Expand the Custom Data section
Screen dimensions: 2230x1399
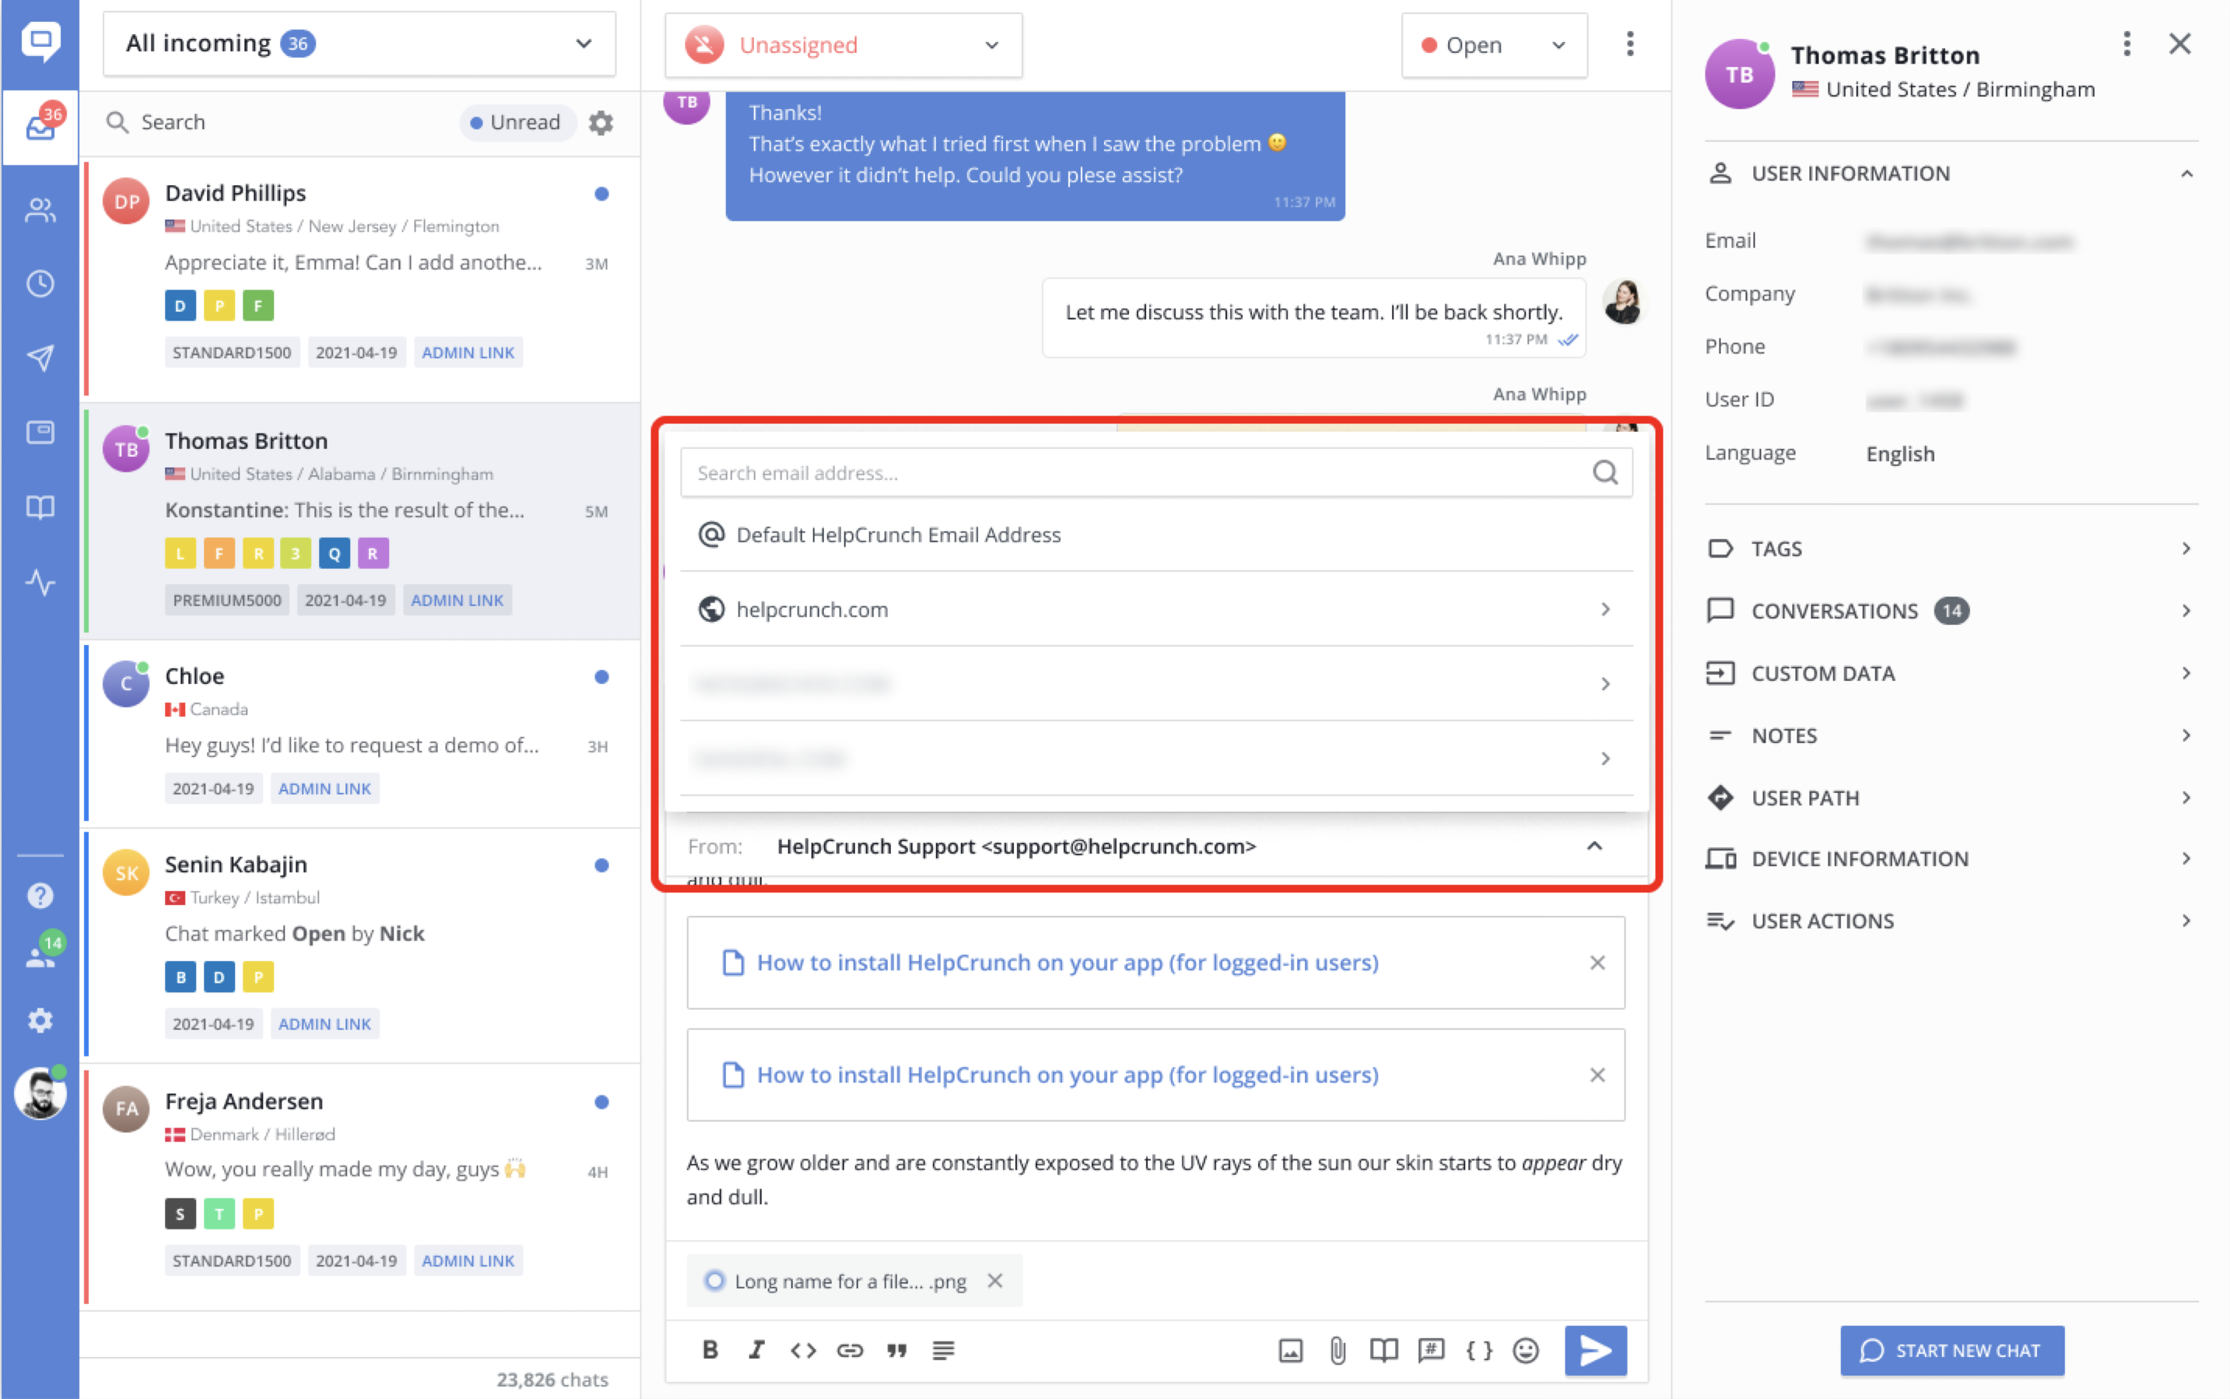point(1951,673)
